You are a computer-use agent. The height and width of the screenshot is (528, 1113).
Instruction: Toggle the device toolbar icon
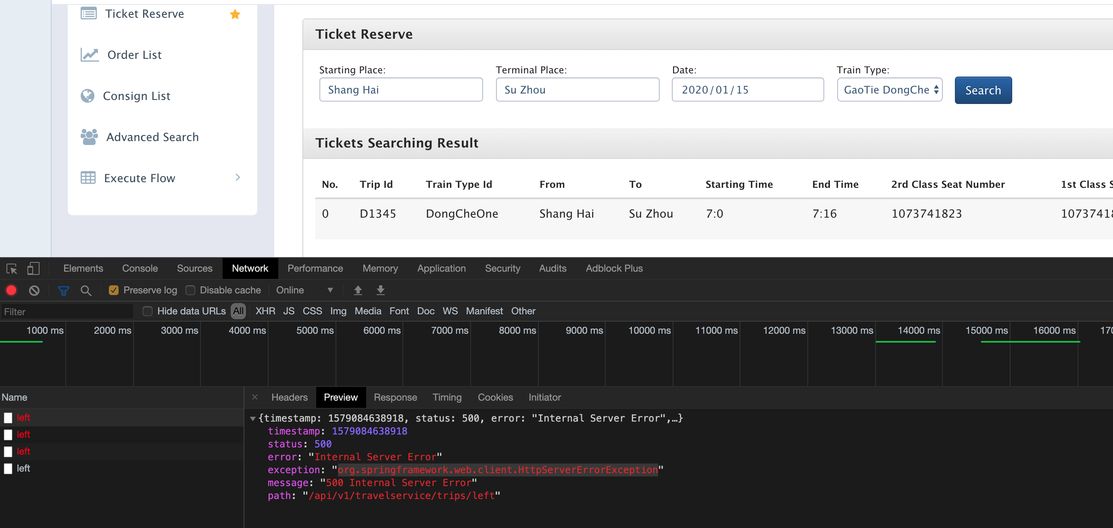33,268
